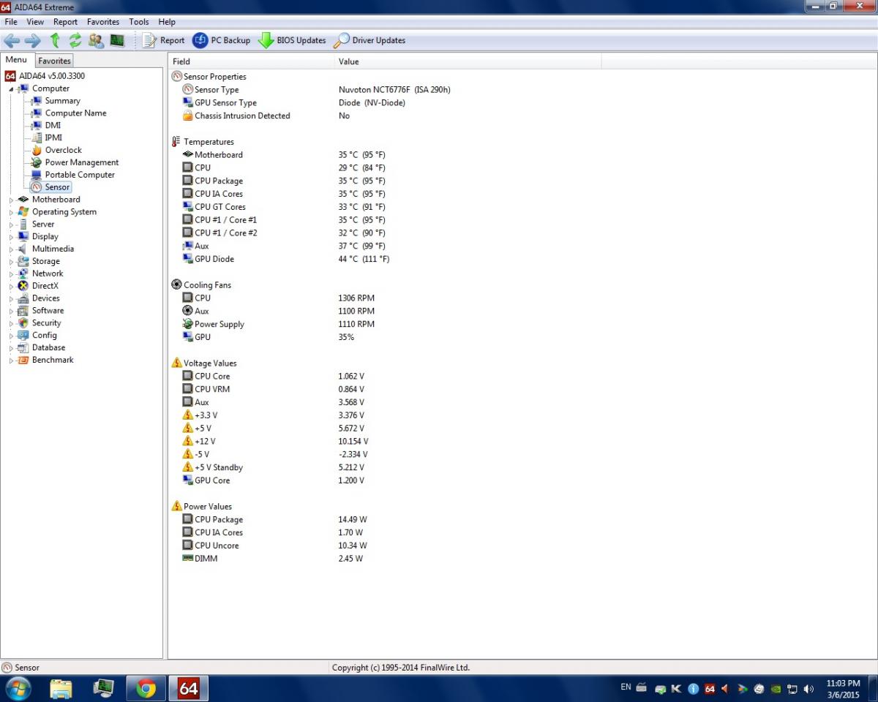Open Google Chrome from the taskbar
This screenshot has height=702, width=878.
tap(146, 688)
